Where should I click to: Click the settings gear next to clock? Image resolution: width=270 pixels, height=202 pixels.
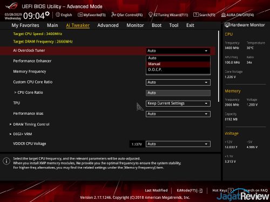pos(48,14)
